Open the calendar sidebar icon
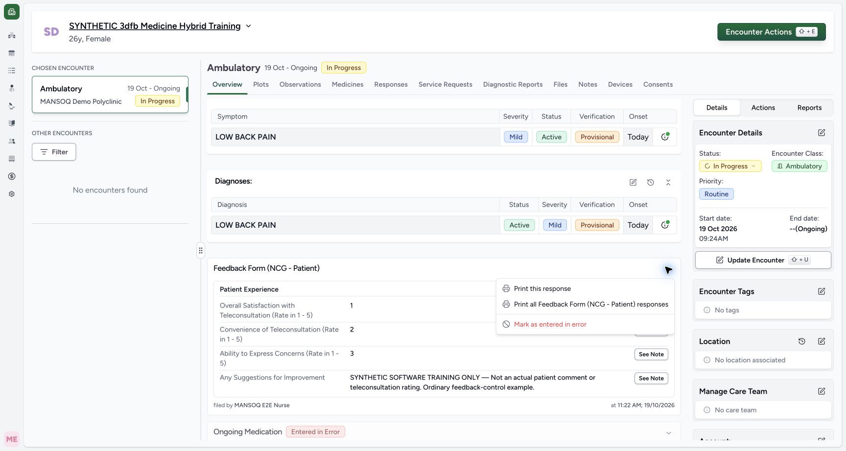Viewport: 846px width, 451px height. tap(12, 53)
